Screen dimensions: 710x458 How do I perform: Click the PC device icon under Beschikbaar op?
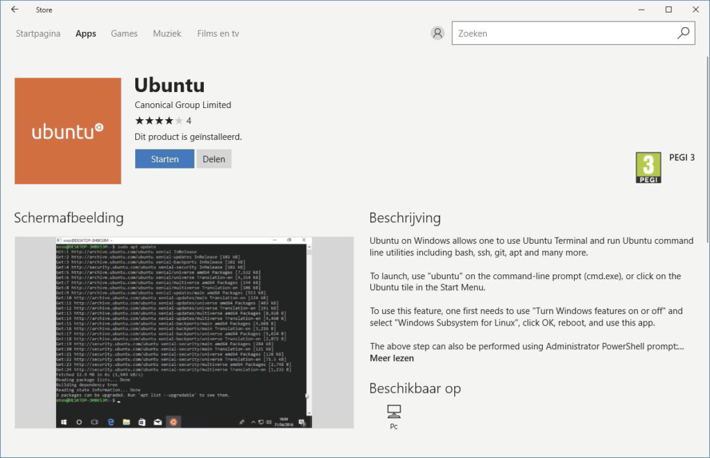394,412
